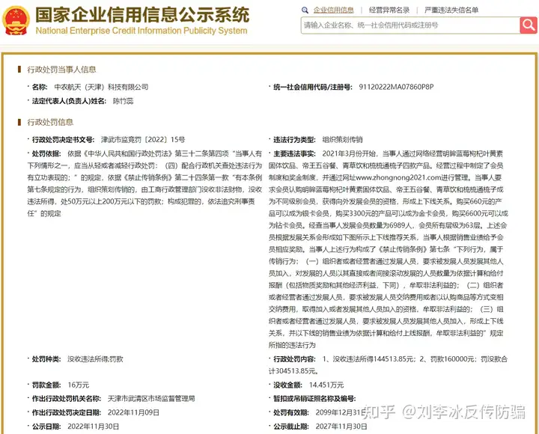Select publication date 2022年11月30日
Image resolution: width=539 pixels, height=434 pixels.
93,427
